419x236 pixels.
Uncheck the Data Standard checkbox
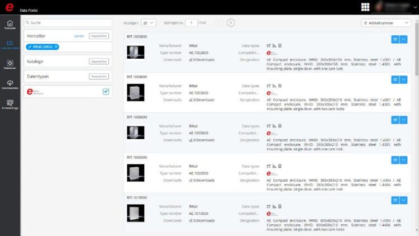coord(106,91)
